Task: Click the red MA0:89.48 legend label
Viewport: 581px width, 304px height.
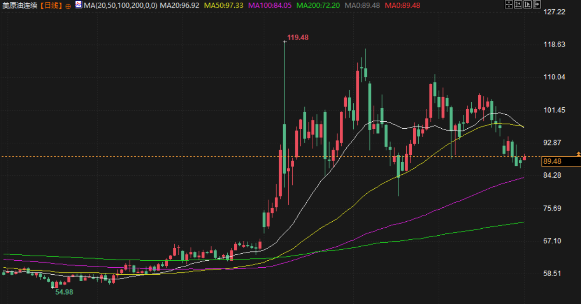Action: (x=403, y=6)
